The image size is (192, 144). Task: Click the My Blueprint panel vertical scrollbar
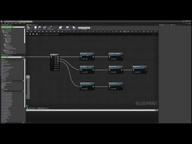click(x=25, y=83)
